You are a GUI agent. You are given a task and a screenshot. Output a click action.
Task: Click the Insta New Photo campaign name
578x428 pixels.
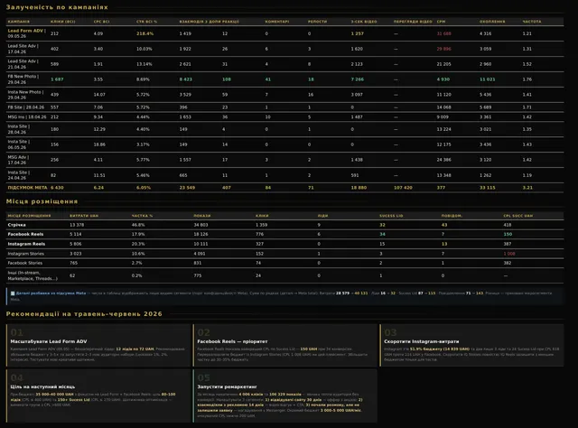(25, 95)
